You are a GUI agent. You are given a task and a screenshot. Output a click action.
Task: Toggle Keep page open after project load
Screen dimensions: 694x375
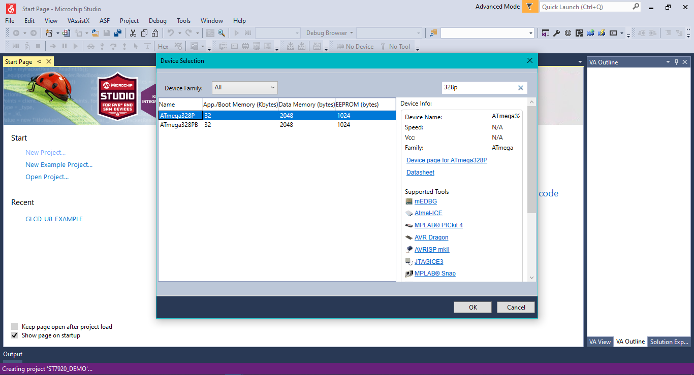coord(15,327)
